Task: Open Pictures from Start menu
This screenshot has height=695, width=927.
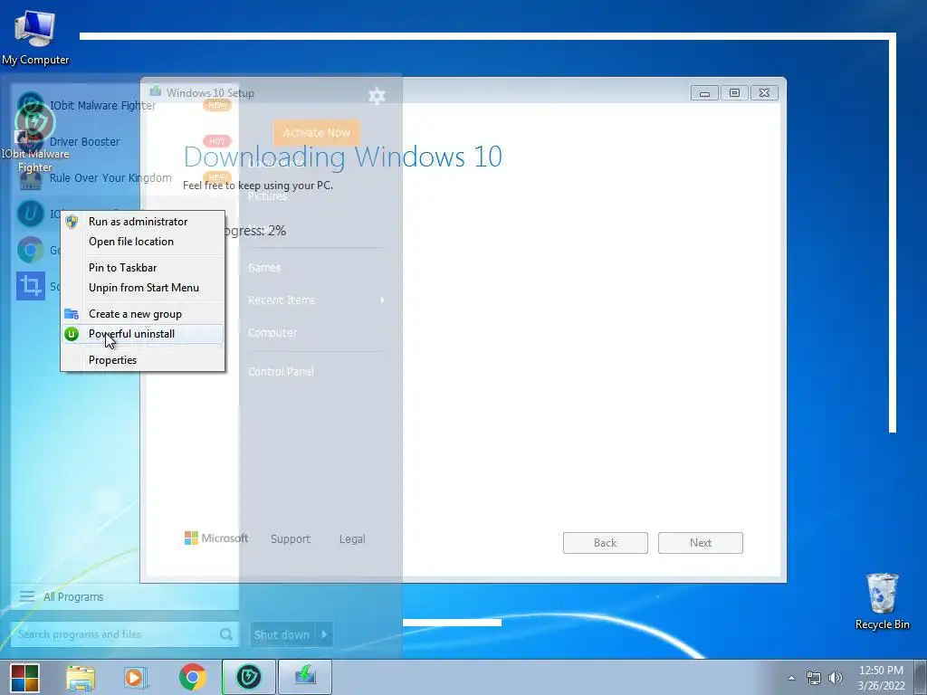Action: (267, 196)
